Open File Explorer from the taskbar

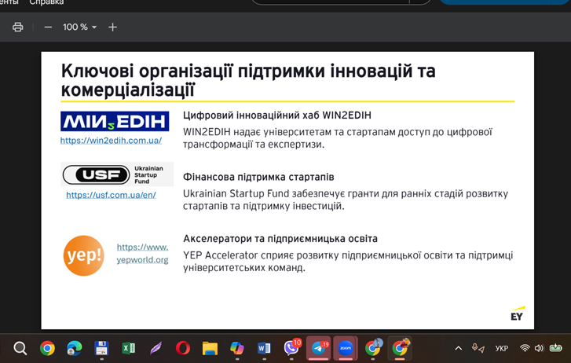[x=210, y=348]
